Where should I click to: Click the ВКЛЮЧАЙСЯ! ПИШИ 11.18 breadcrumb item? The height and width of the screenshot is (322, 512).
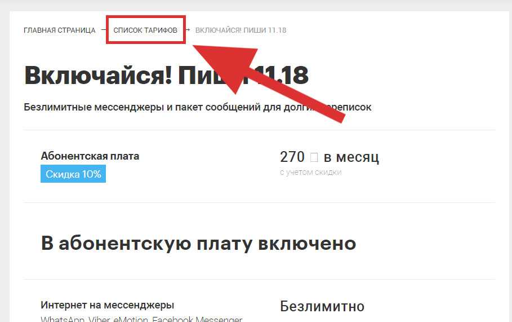pos(241,30)
